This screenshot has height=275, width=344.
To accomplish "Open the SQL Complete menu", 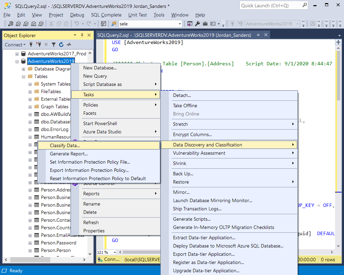I will (106, 15).
